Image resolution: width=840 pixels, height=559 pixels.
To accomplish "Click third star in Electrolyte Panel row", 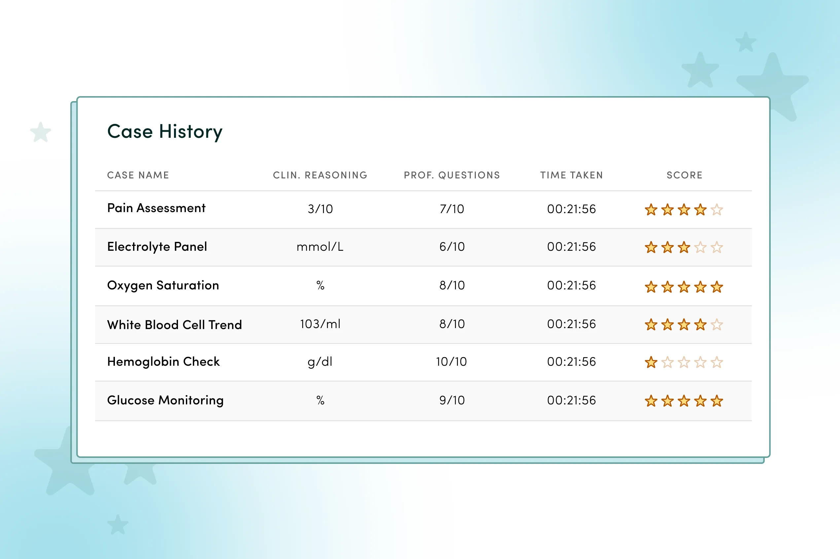I will (683, 247).
